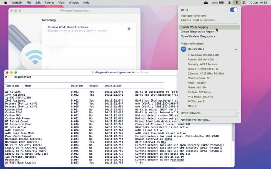Click the date and time in menu bar
This screenshot has width=271, height=169.
point(258,2)
